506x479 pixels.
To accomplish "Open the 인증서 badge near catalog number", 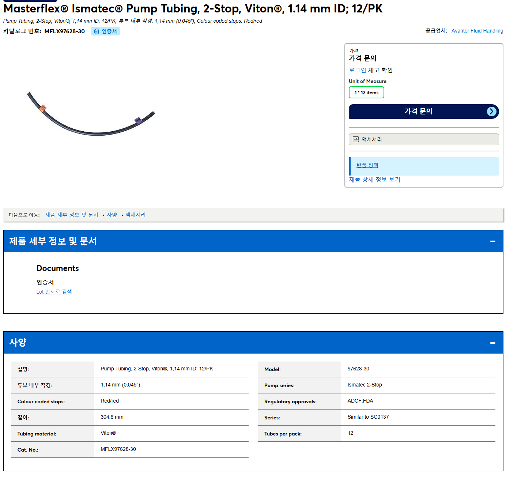I will [105, 31].
